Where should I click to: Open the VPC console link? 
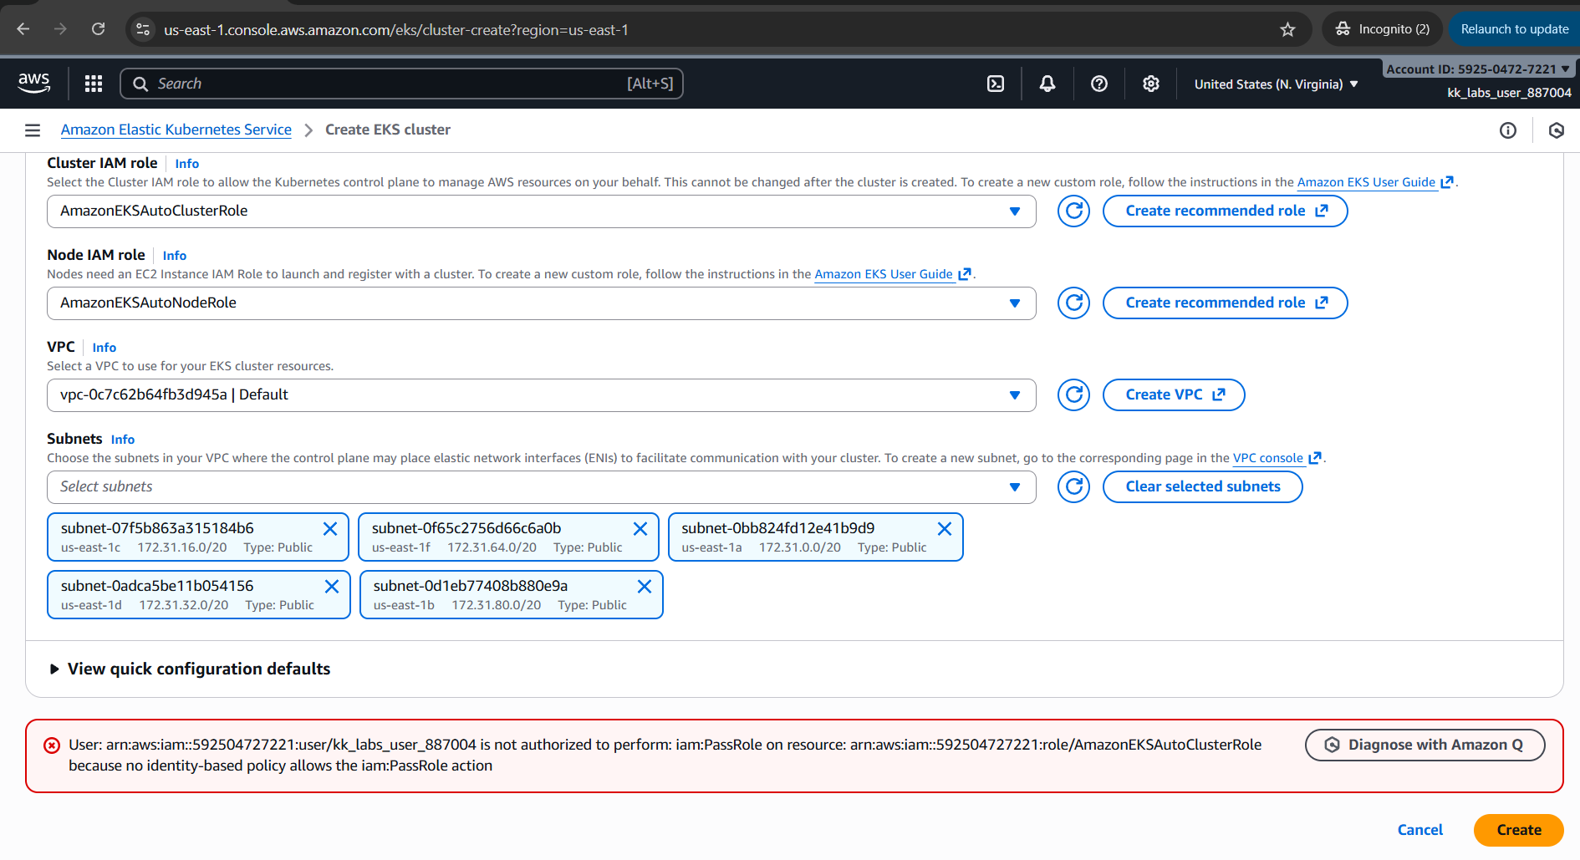(x=1277, y=458)
